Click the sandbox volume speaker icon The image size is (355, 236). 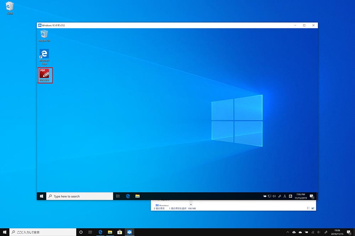click(274, 196)
